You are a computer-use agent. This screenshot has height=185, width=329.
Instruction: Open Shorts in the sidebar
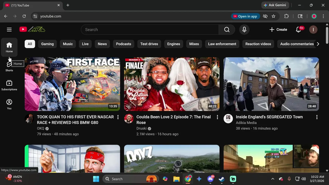[x=9, y=66]
